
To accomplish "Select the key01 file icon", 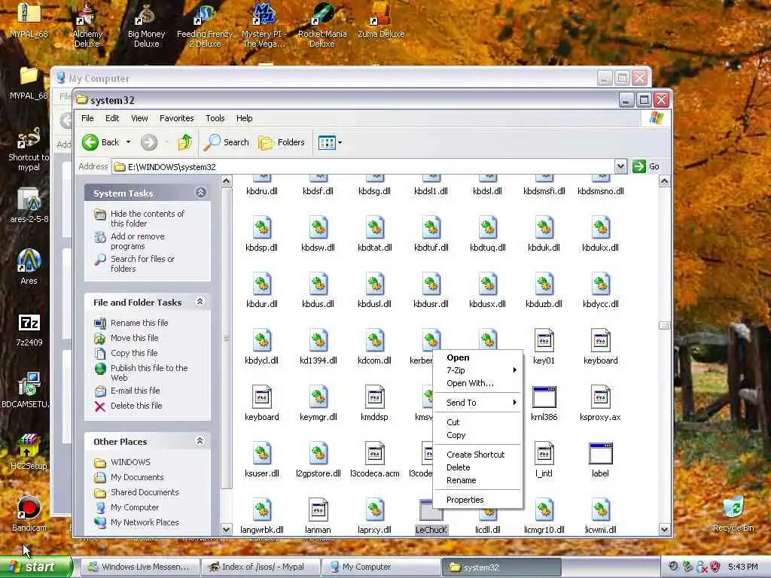I will (544, 341).
